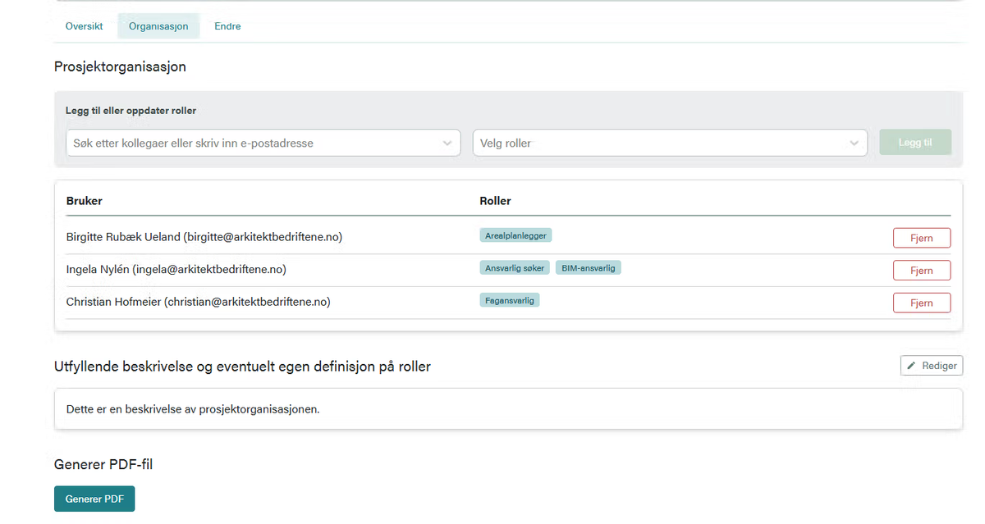Open the Velg roller dropdown

(x=670, y=143)
